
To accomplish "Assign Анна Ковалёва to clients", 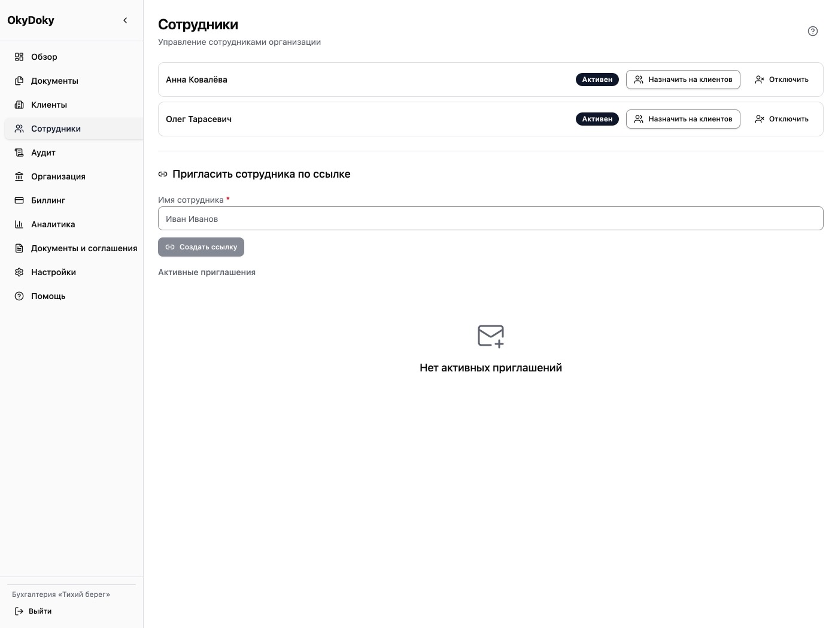I will (683, 80).
